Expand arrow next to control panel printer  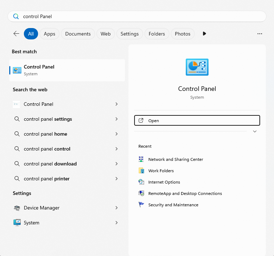[116, 179]
